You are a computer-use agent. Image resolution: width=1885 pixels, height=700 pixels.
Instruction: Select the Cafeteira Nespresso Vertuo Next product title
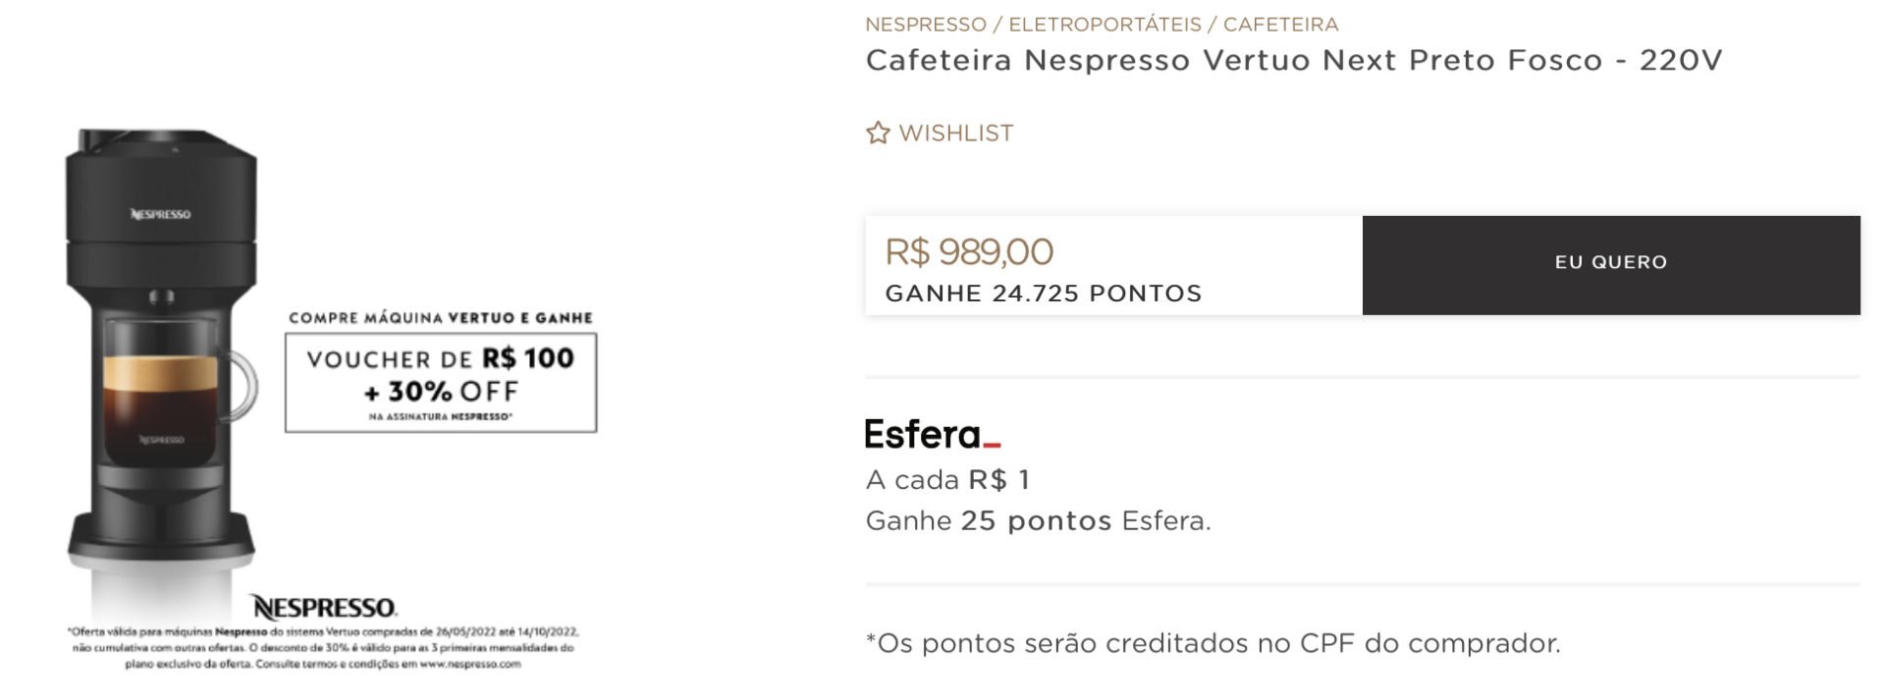click(1293, 60)
